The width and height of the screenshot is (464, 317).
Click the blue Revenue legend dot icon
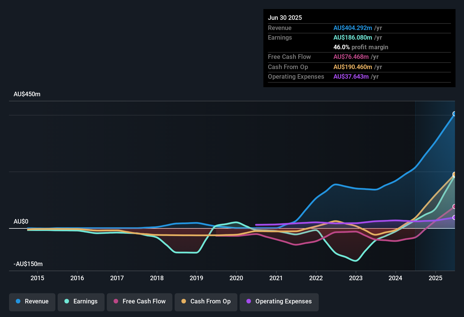point(18,301)
